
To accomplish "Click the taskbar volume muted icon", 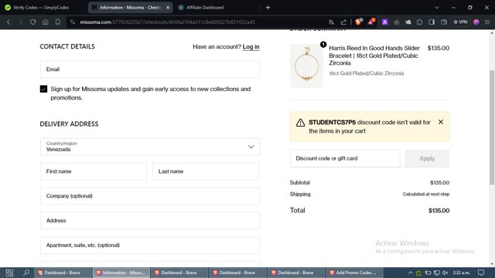I will [x=445, y=273].
